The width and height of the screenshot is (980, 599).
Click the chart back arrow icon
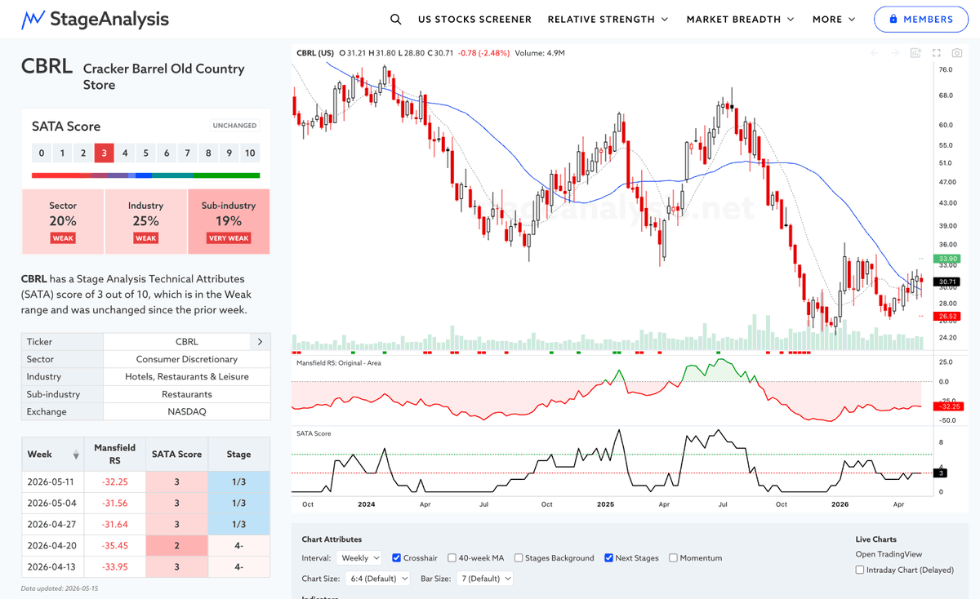[x=875, y=53]
